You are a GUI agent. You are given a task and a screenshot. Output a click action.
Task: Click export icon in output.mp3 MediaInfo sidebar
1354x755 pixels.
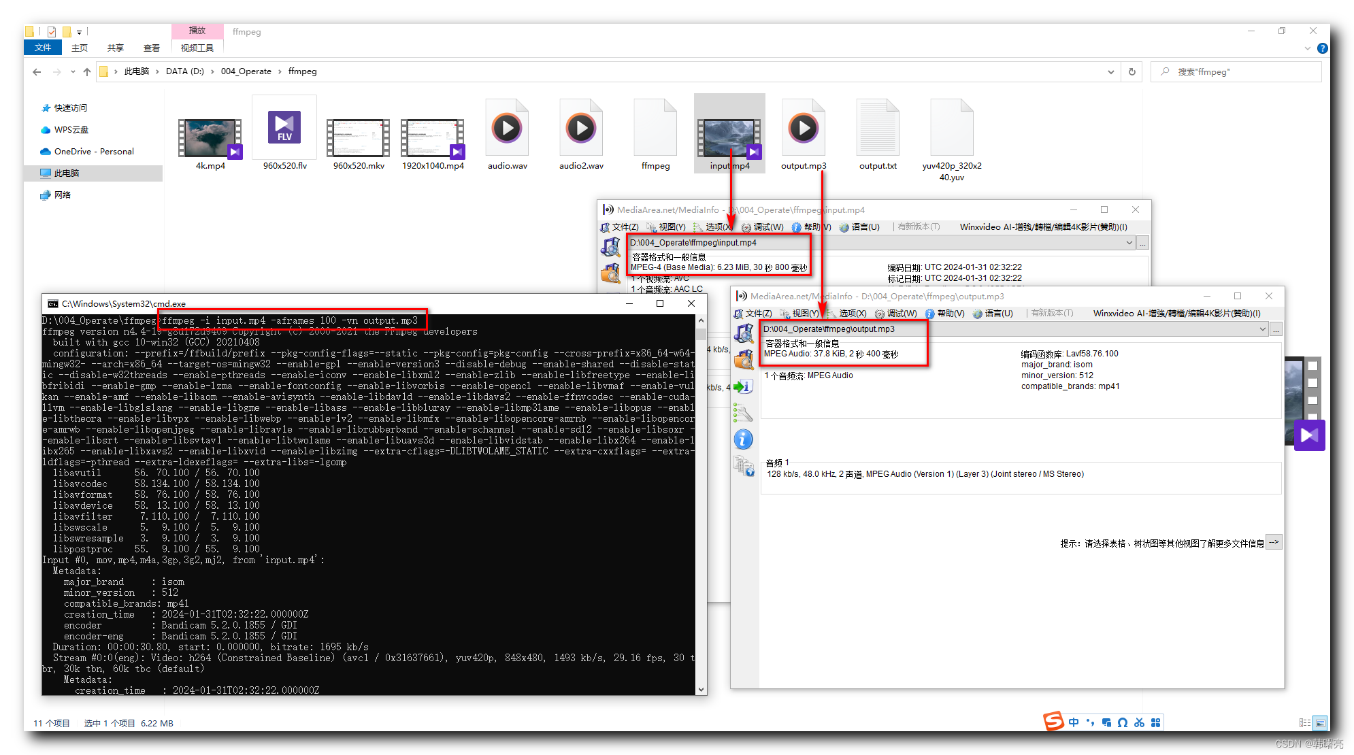pos(744,386)
